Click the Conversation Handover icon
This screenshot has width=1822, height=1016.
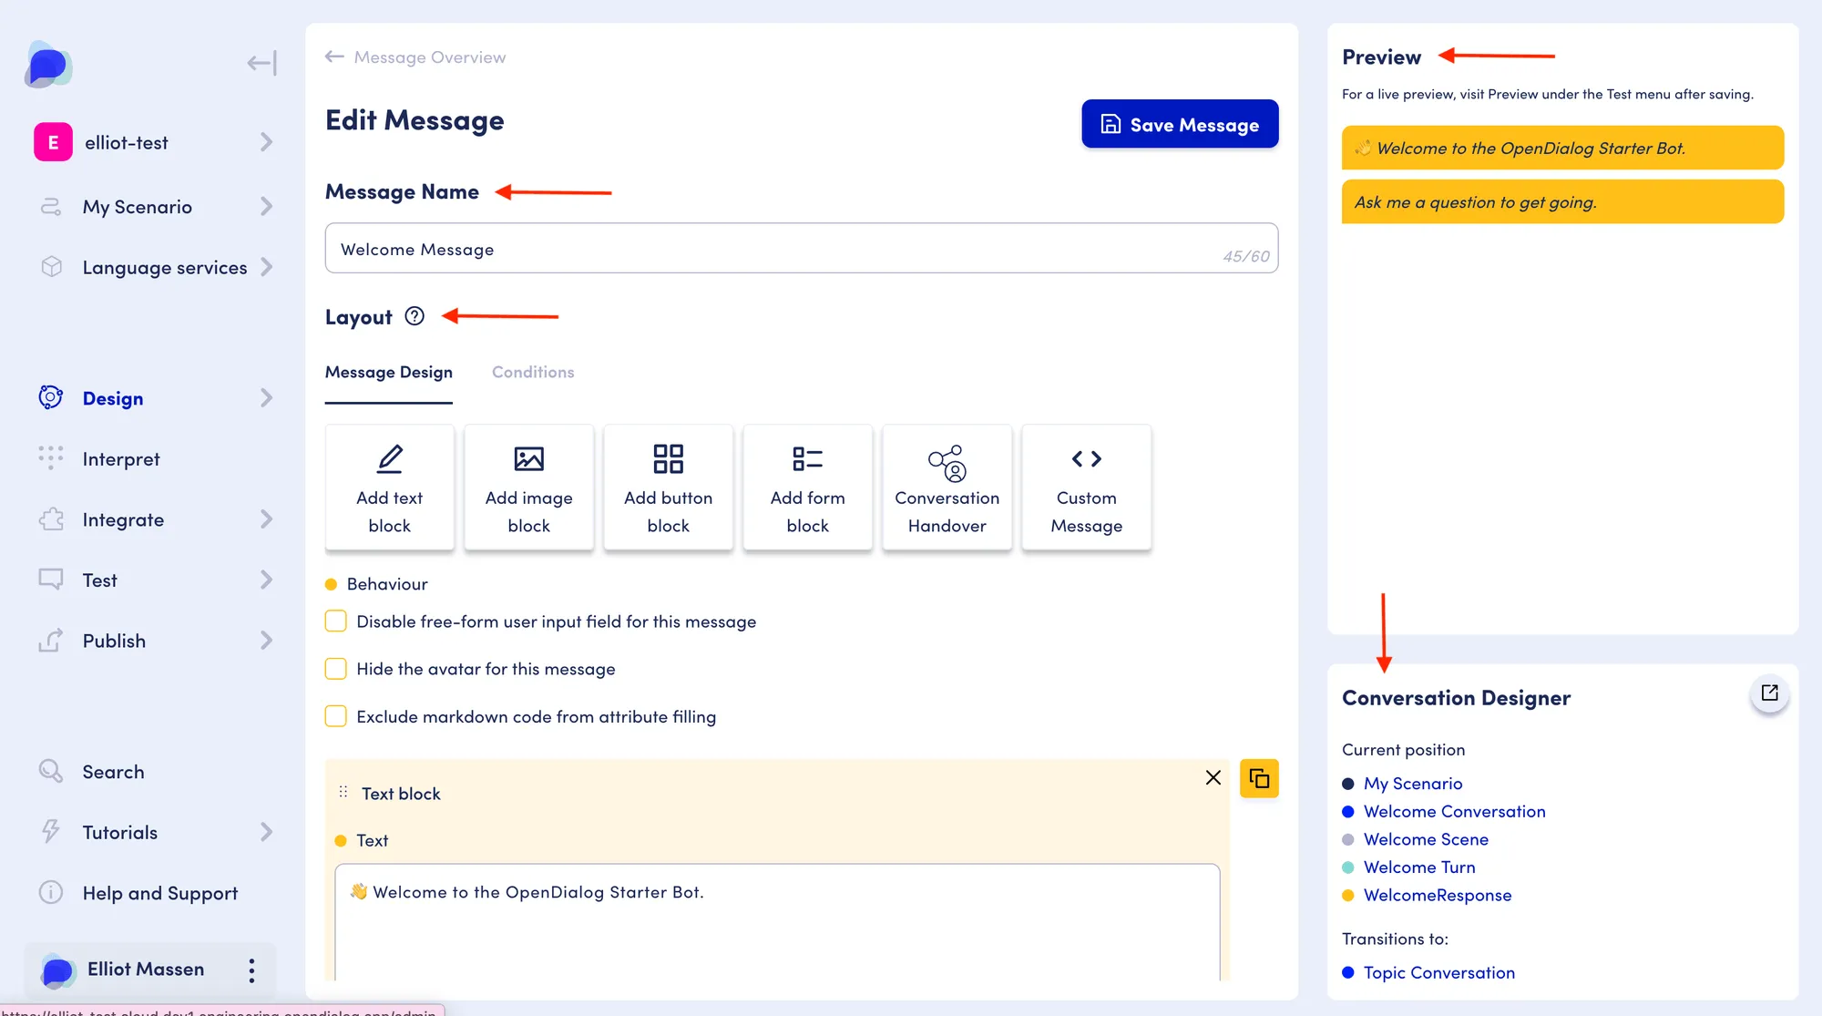point(947,463)
